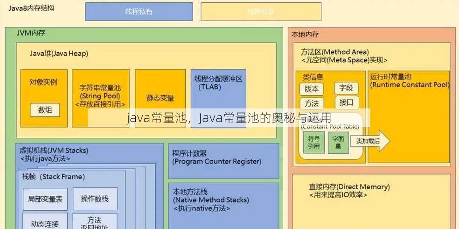Click the '对象实例' box label
Image resolution: width=459 pixels, height=229 pixels.
pyautogui.click(x=43, y=82)
